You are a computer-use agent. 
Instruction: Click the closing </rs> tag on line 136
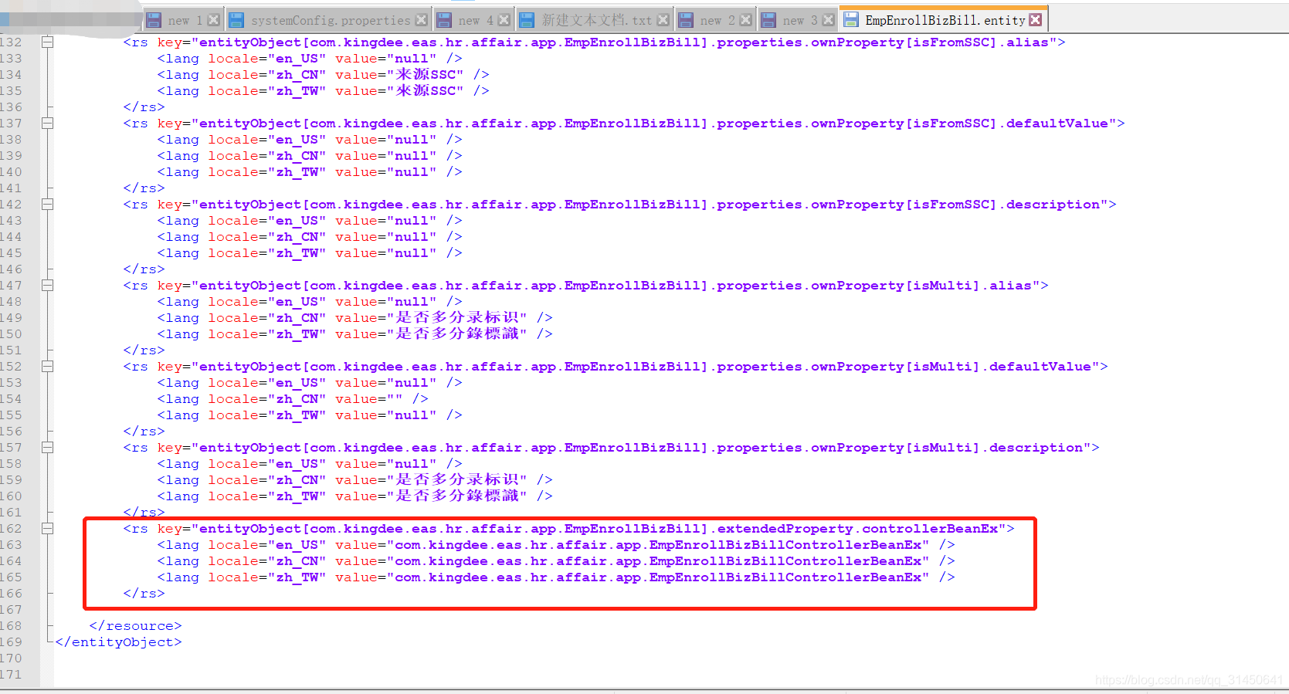[x=144, y=107]
